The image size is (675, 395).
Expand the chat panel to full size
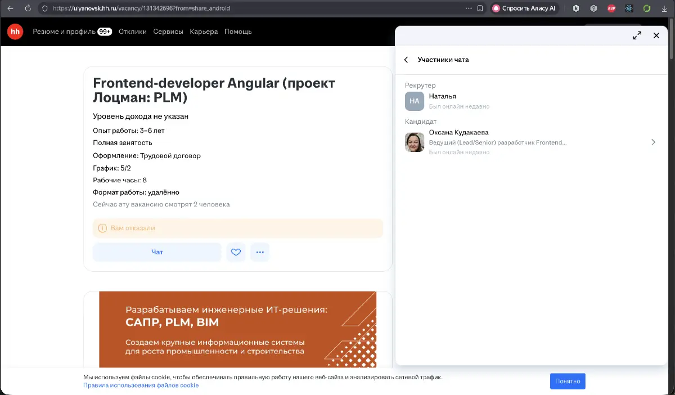click(x=637, y=35)
